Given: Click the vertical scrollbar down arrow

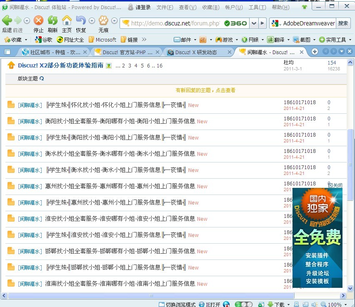Looking at the screenshot, I should pyautogui.click(x=350, y=288).
